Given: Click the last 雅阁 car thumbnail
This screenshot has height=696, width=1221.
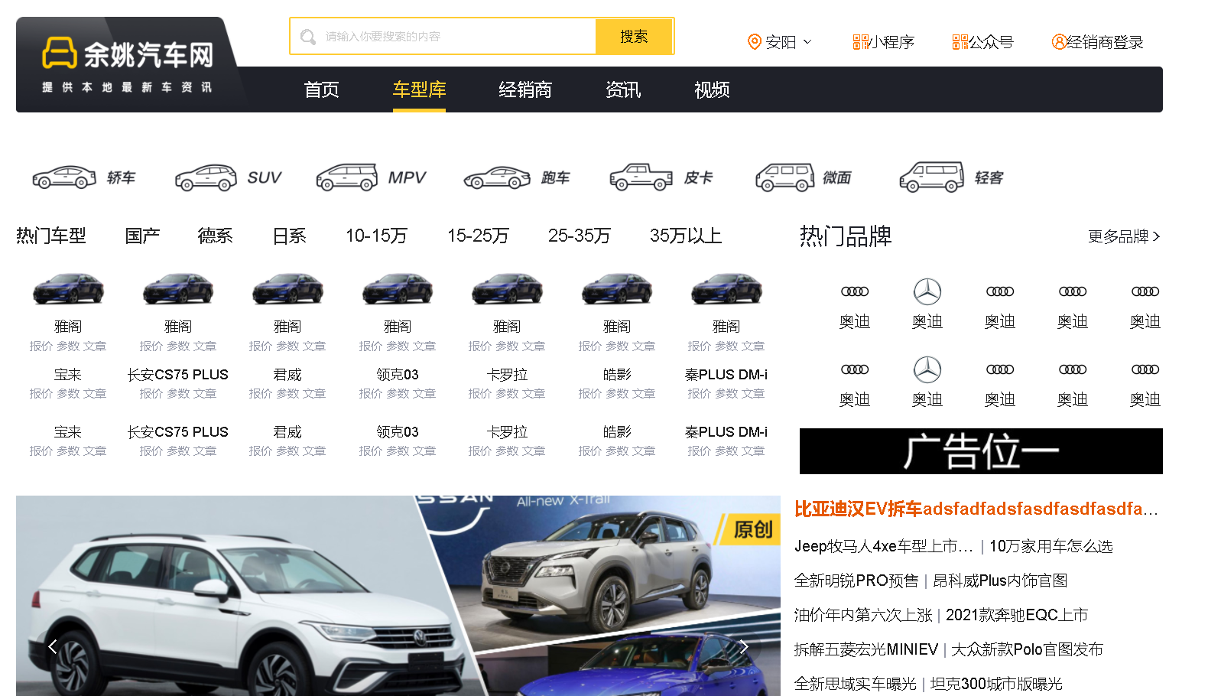Looking at the screenshot, I should [726, 290].
